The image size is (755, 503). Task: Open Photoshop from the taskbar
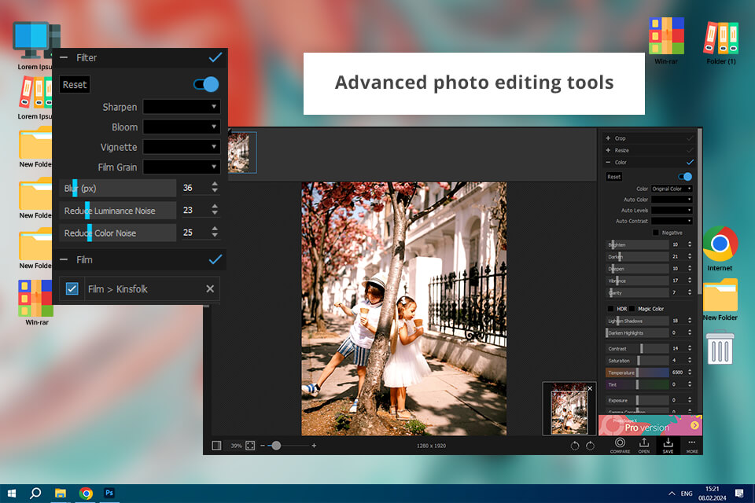click(x=110, y=493)
